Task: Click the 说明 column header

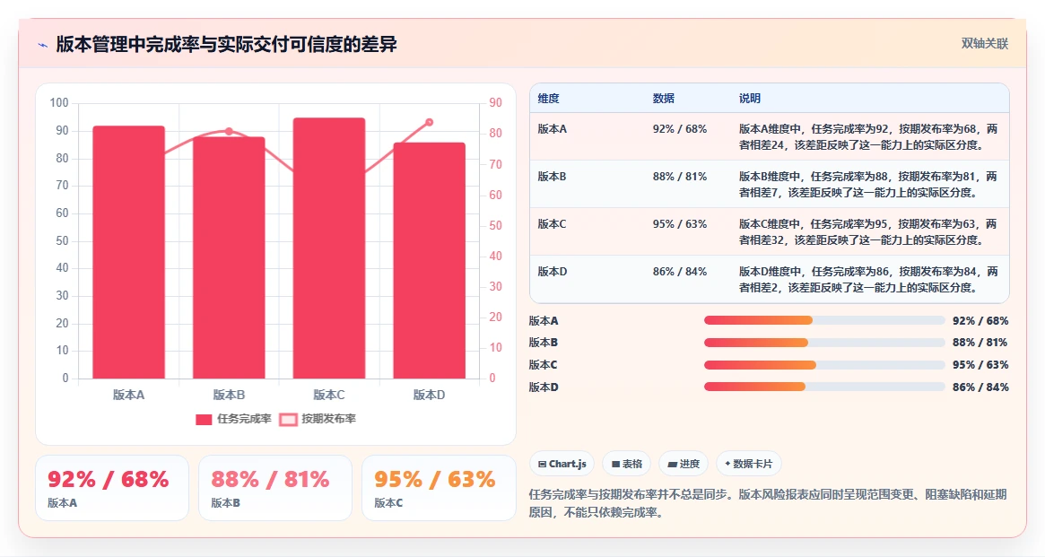Action: tap(750, 98)
